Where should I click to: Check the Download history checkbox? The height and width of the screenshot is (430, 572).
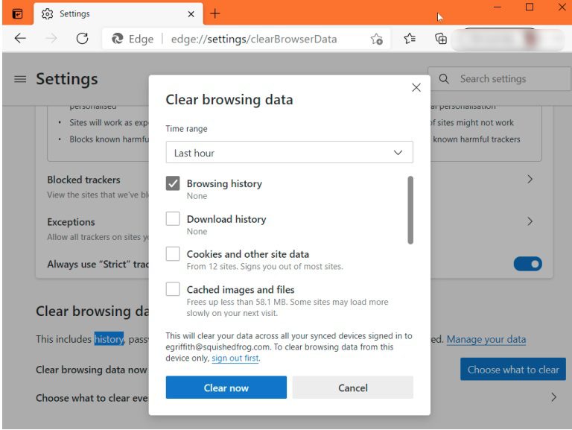coord(173,219)
